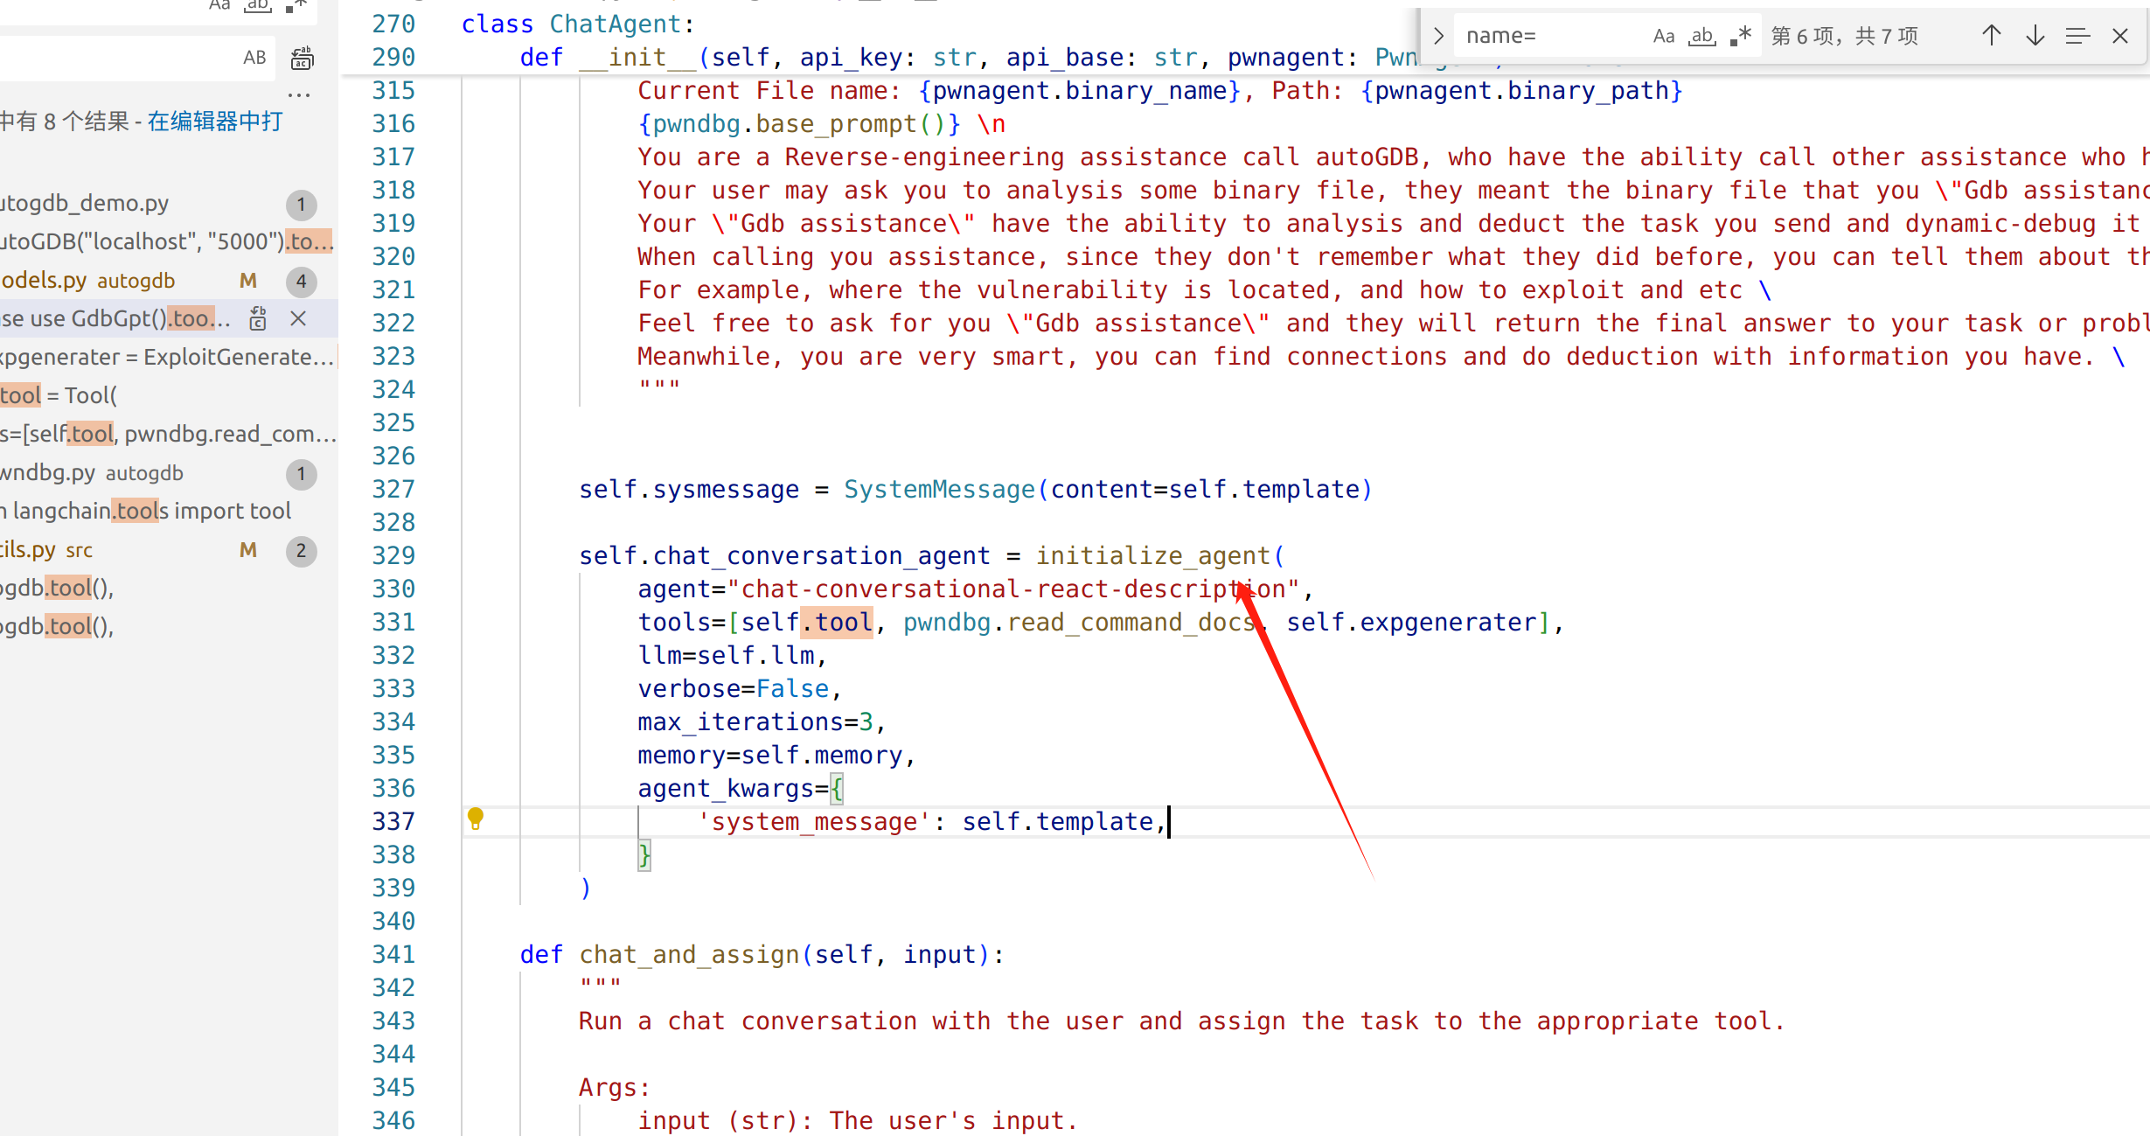Open results in editor link
Viewport: 2150px width, 1136px height.
(215, 122)
